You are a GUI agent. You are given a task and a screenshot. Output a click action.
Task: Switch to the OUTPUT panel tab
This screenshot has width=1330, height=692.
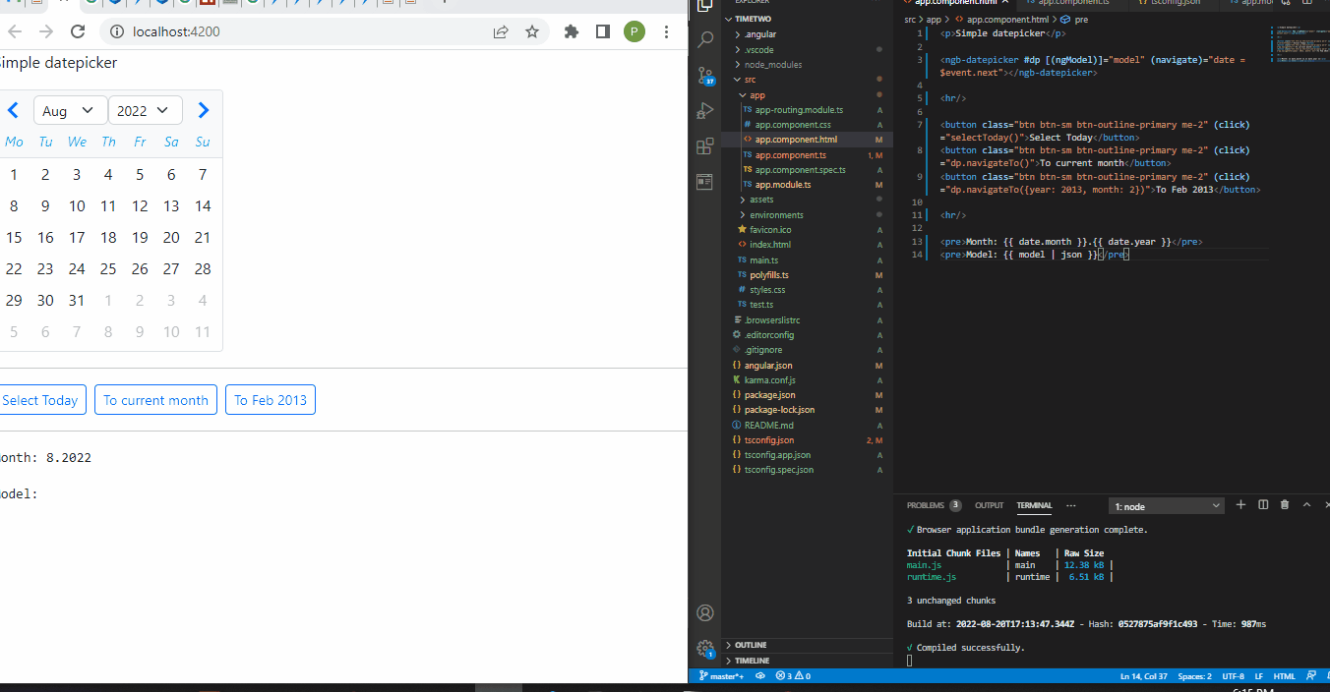(x=989, y=505)
